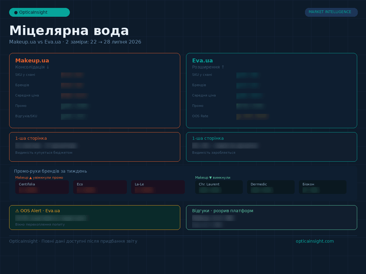Click the Відгуків/SKU label
This screenshot has width=366, height=274.
click(26, 116)
